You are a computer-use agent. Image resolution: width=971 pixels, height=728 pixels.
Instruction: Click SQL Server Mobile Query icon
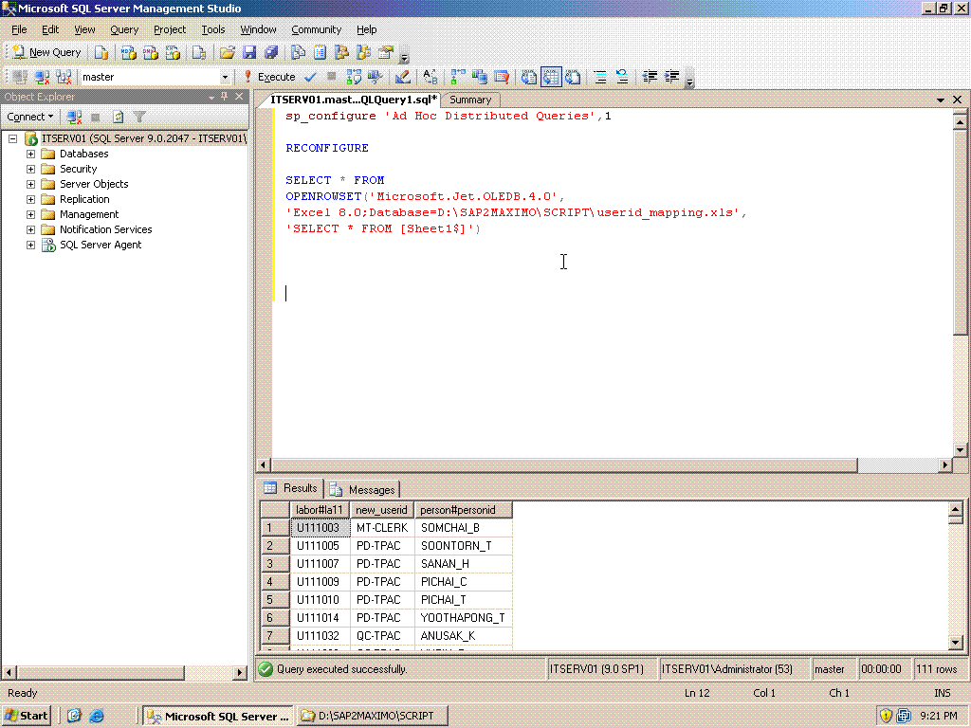click(199, 53)
